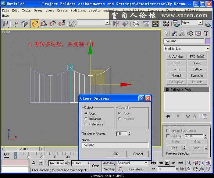Toggle the Percent Snap tool
The image size is (214, 178).
click(53, 24)
